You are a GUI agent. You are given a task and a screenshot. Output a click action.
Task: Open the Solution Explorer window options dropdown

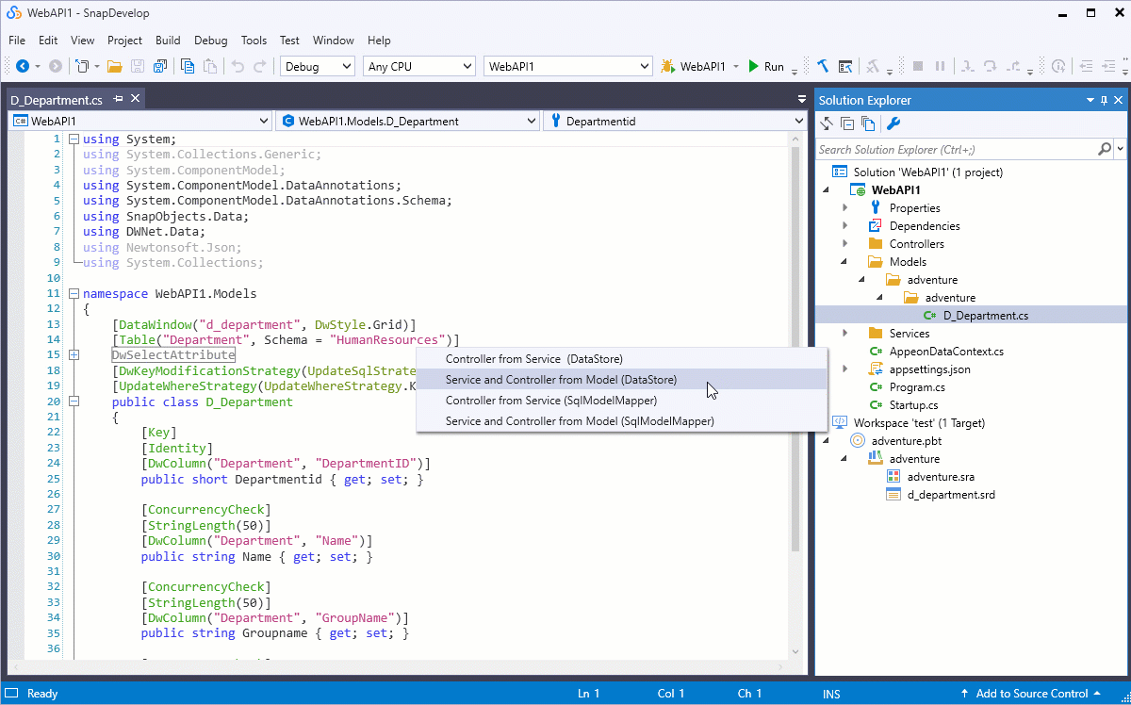(1090, 100)
